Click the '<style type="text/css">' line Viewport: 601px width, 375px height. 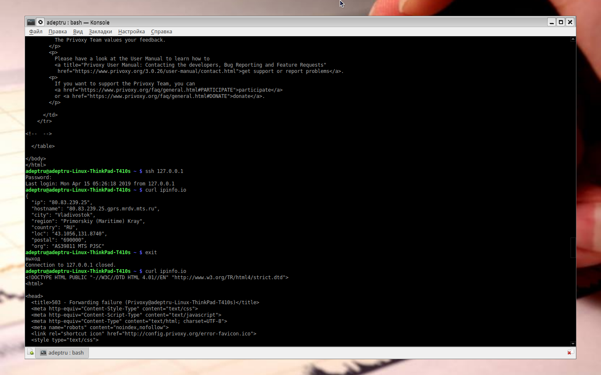[65, 340]
